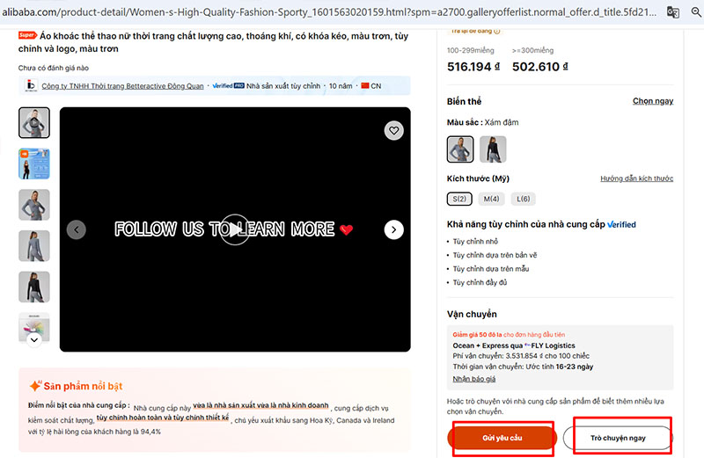Open 'Hướng dẫn kích thước' size guide

(x=636, y=178)
